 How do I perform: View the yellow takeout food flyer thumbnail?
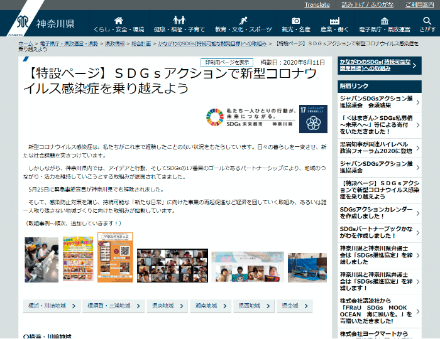coord(78,259)
